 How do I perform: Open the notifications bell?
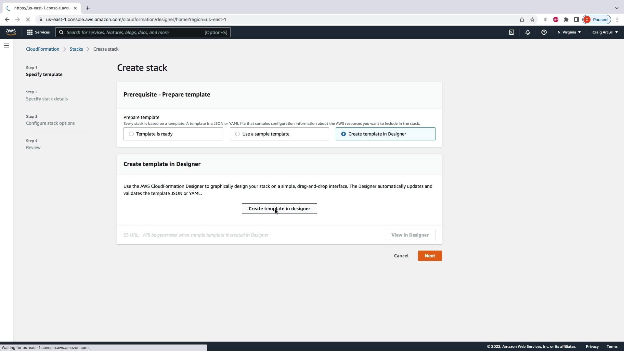(528, 32)
